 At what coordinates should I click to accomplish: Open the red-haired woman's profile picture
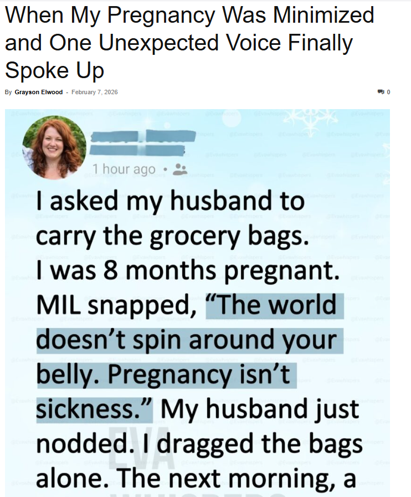click(x=54, y=147)
